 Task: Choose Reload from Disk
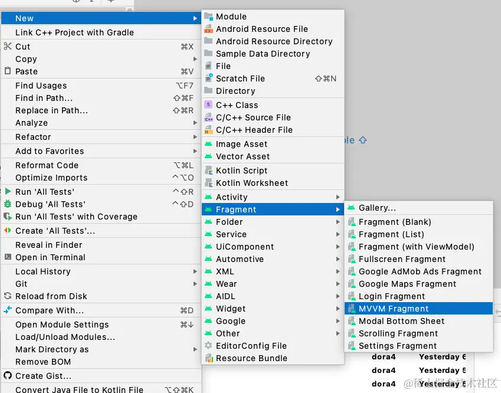click(51, 296)
